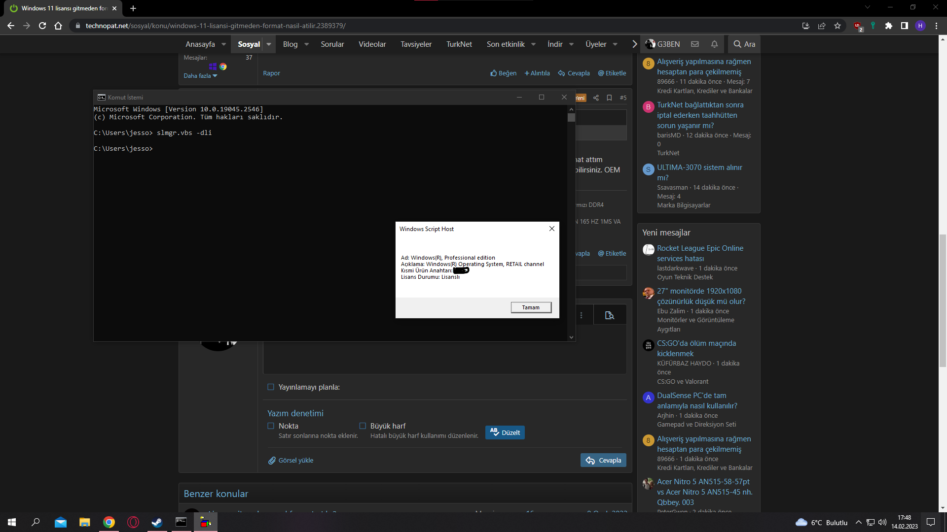Tick the Nokta checkbox
The width and height of the screenshot is (947, 532).
pyautogui.click(x=271, y=426)
